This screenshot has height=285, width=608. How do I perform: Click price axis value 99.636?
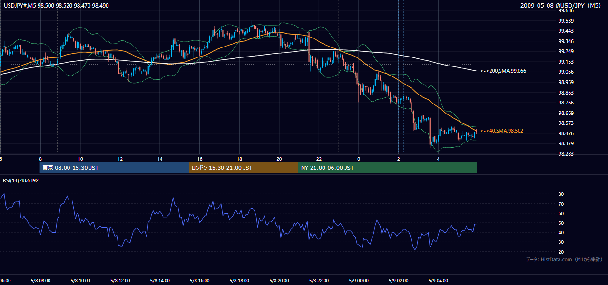[566, 10]
